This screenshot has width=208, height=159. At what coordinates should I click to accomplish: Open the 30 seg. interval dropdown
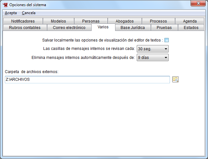pyautogui.click(x=153, y=49)
